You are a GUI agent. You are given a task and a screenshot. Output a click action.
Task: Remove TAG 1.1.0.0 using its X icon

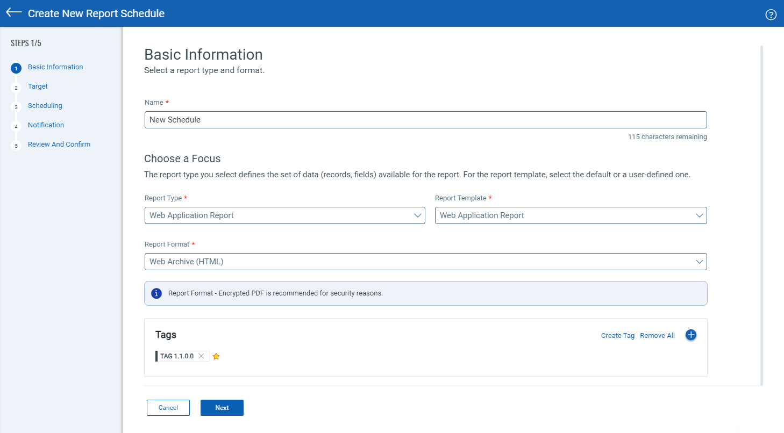pos(201,356)
